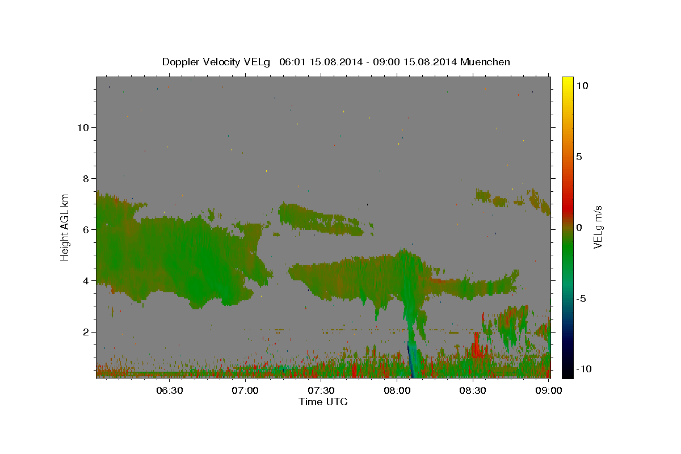This screenshot has width=681, height=454.
Task: Click the 06:30 time tick label
Action: pyautogui.click(x=170, y=390)
